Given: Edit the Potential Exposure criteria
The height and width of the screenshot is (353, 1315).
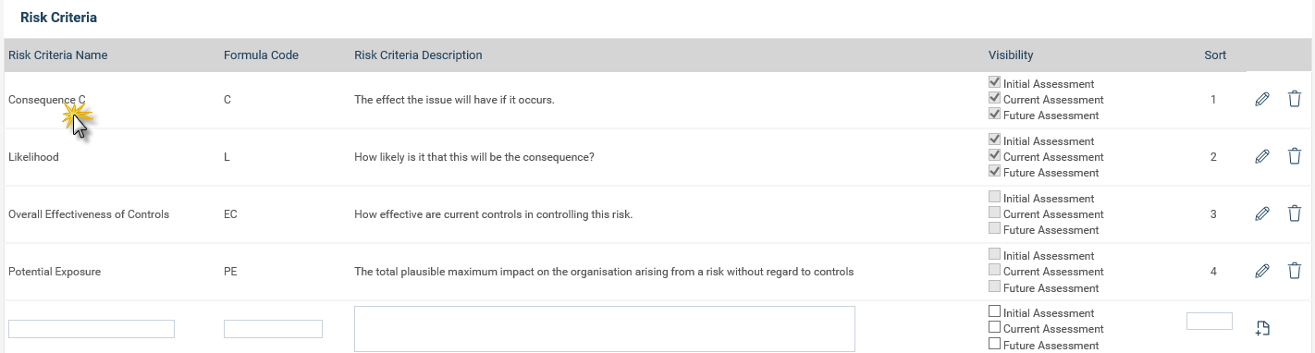Looking at the screenshot, I should pos(1261,271).
